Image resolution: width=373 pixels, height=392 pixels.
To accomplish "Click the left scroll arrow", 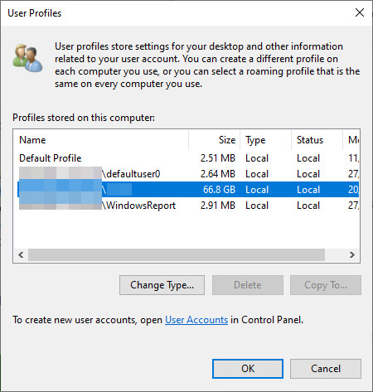I will (21, 254).
